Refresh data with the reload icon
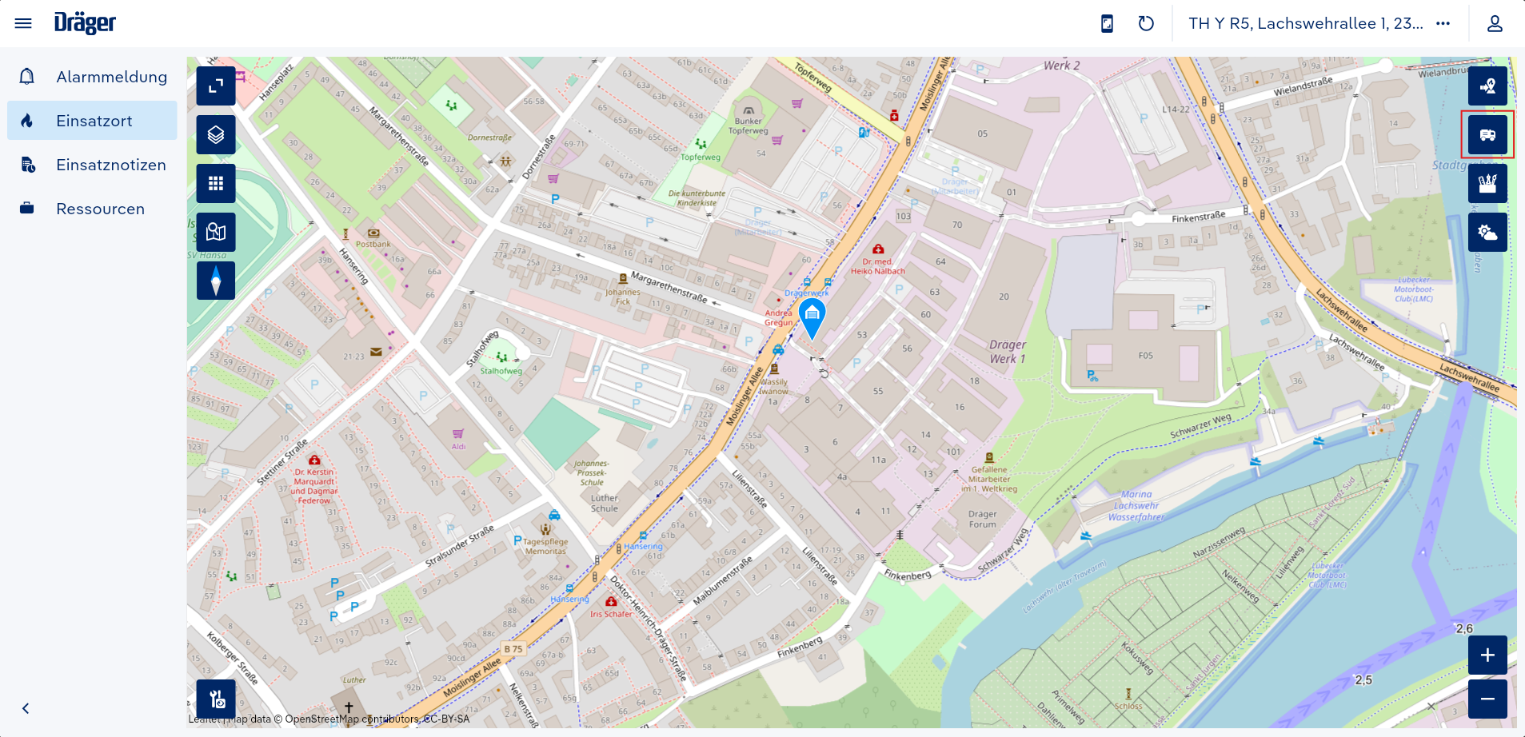Screen dimensions: 1525x737 point(1146,23)
